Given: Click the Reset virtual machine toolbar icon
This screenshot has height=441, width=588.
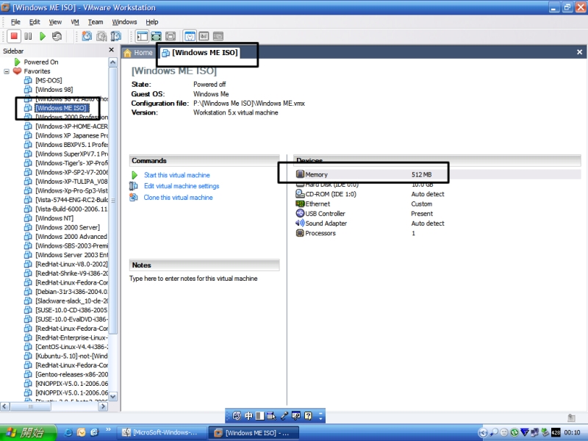Looking at the screenshot, I should [57, 36].
